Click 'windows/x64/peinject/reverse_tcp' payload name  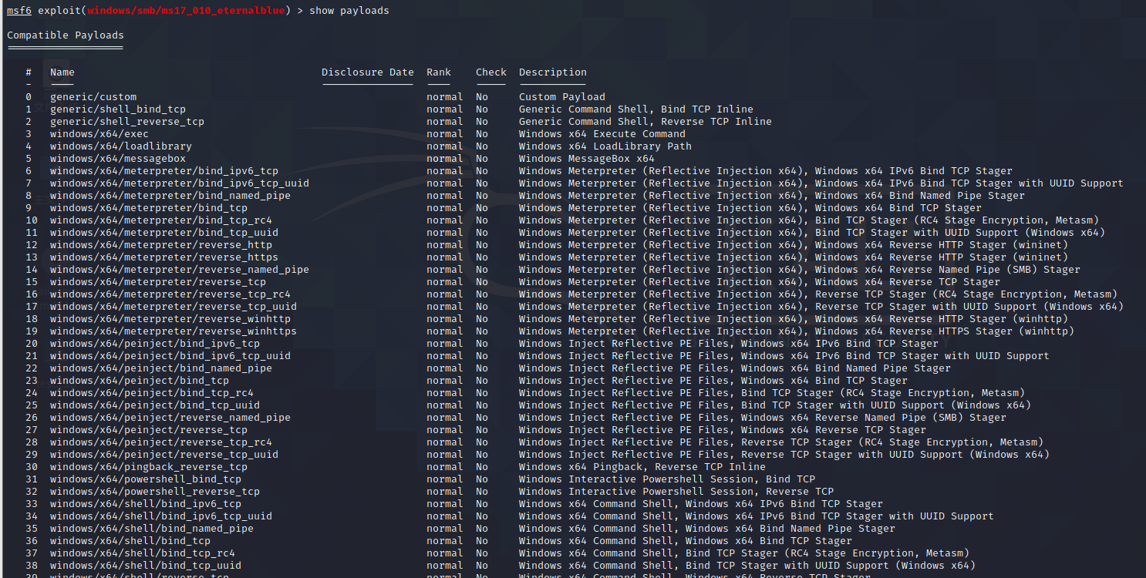(x=149, y=430)
